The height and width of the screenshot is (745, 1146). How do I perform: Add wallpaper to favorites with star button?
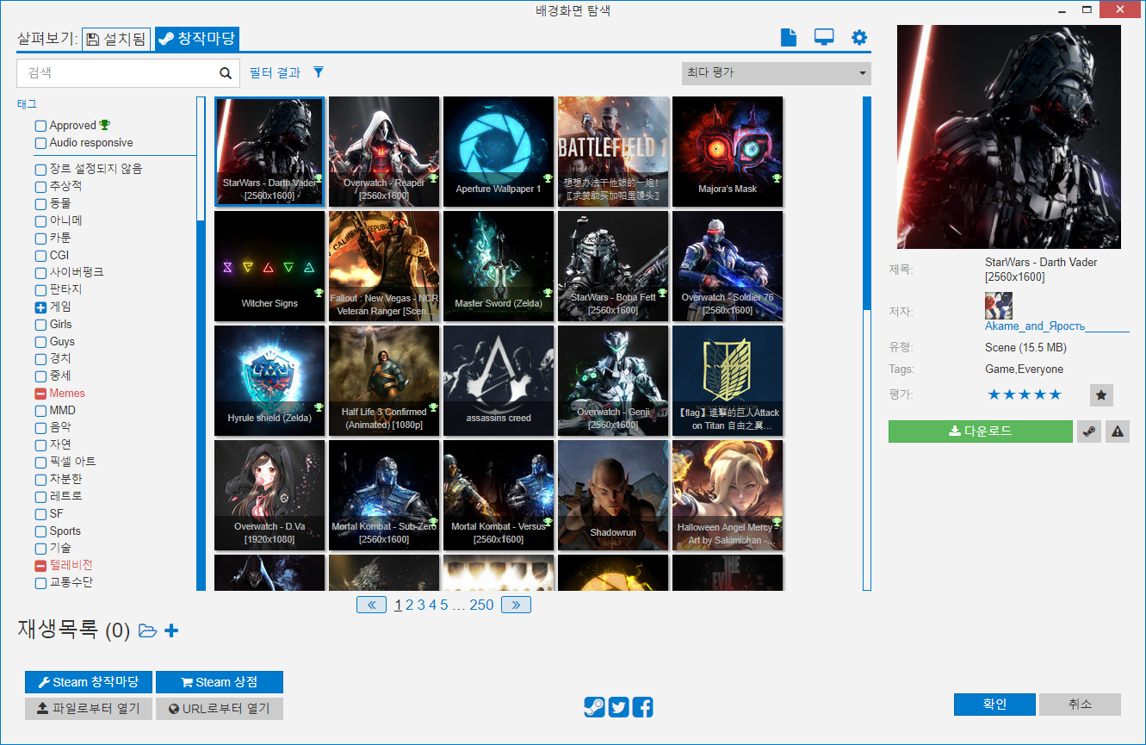1101,395
